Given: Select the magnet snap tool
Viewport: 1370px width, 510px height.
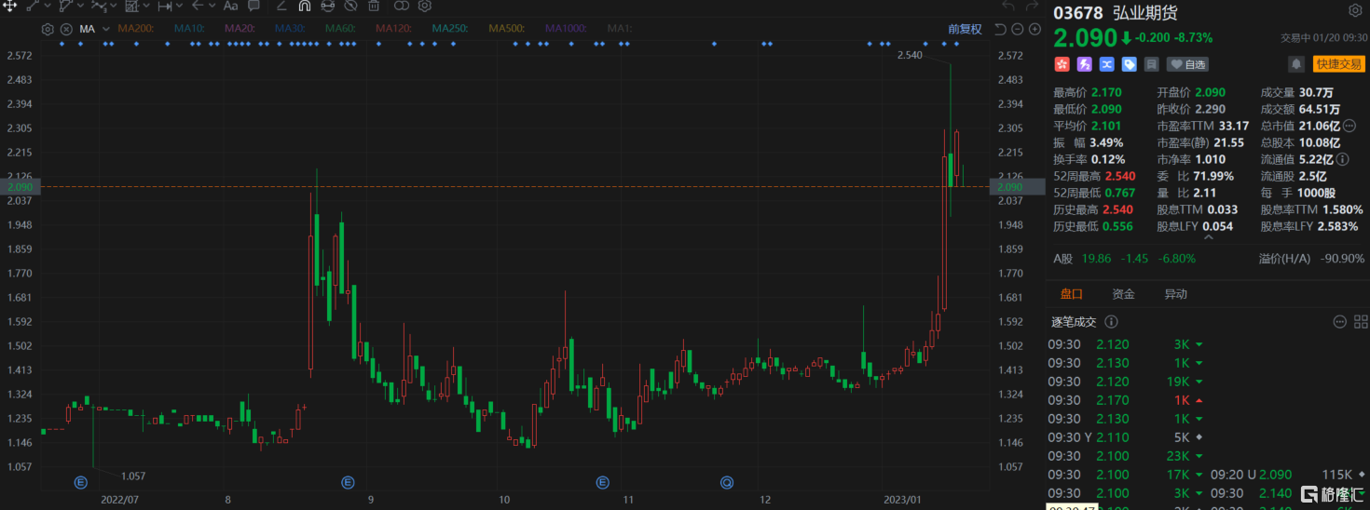Looking at the screenshot, I should click(x=305, y=6).
